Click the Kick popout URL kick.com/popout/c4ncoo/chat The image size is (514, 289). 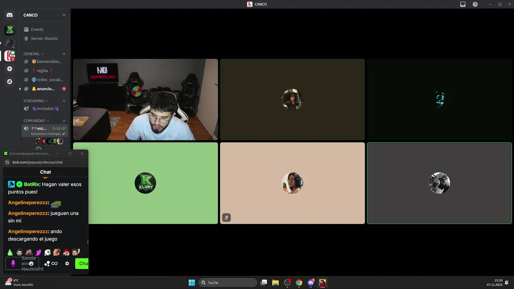37,162
